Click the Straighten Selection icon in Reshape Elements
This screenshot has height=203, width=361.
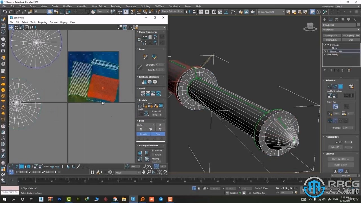tap(144, 82)
